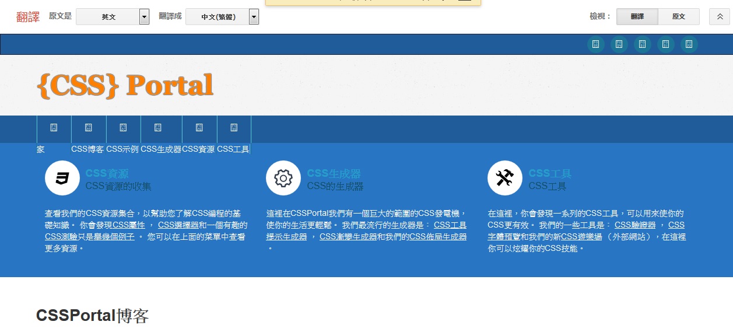
Task: Open the CSS生成器 item in the nav menu
Action: tap(161, 149)
